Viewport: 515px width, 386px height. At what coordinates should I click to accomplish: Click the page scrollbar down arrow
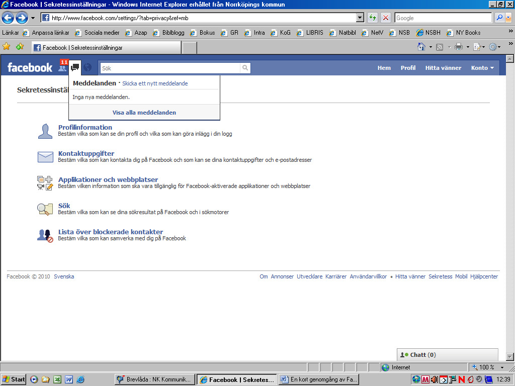pyautogui.click(x=510, y=357)
